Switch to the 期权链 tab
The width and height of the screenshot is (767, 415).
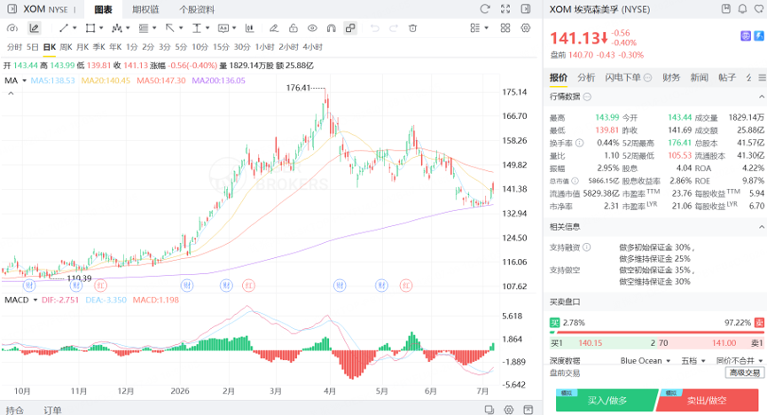[145, 9]
